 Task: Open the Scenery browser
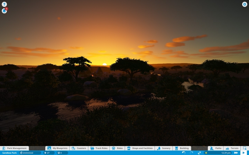click(x=164, y=148)
